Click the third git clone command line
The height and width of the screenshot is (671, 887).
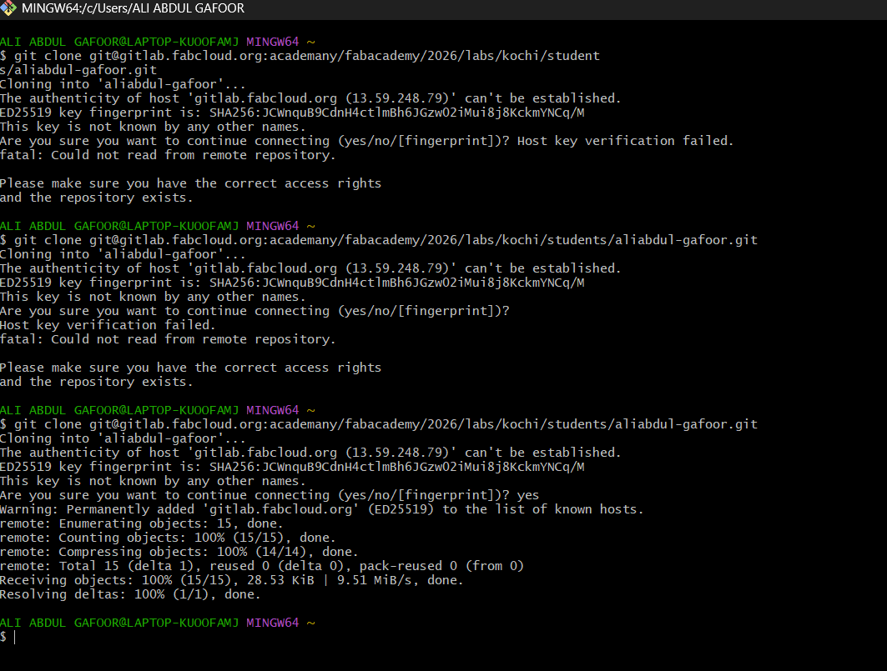[x=379, y=424]
